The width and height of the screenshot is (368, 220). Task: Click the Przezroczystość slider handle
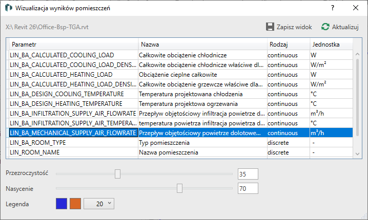(x=117, y=174)
